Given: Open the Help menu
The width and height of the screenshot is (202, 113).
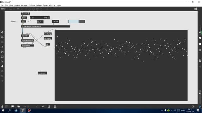Looking at the screenshot, I should point(59,5).
